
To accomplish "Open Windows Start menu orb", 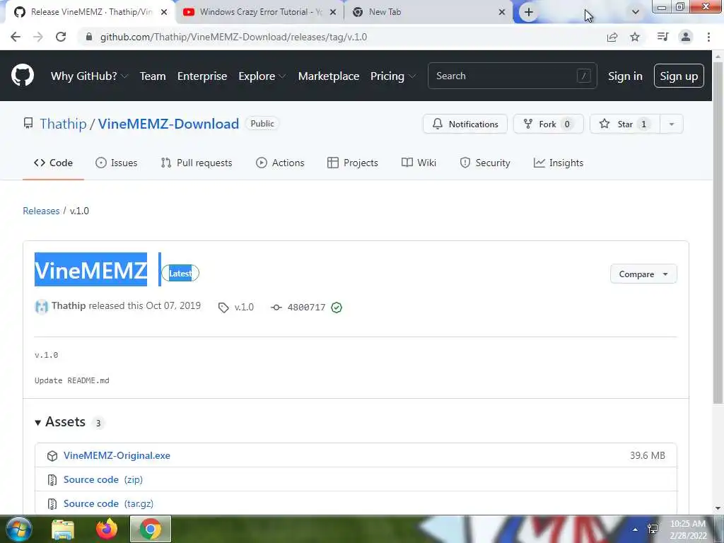I will 18,529.
